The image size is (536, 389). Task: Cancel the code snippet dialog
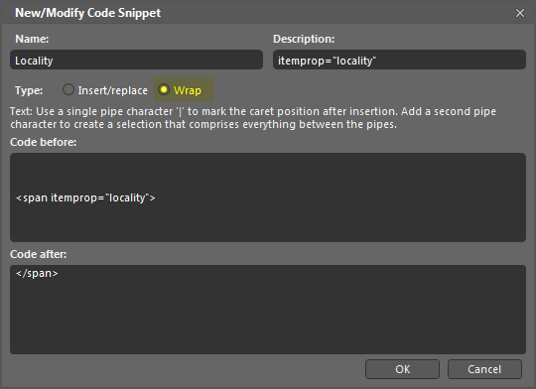(484, 369)
